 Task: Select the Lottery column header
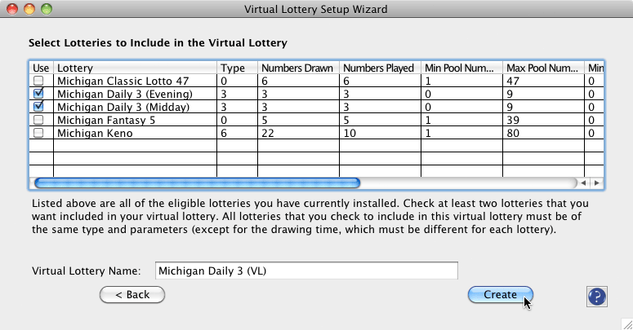(135, 68)
